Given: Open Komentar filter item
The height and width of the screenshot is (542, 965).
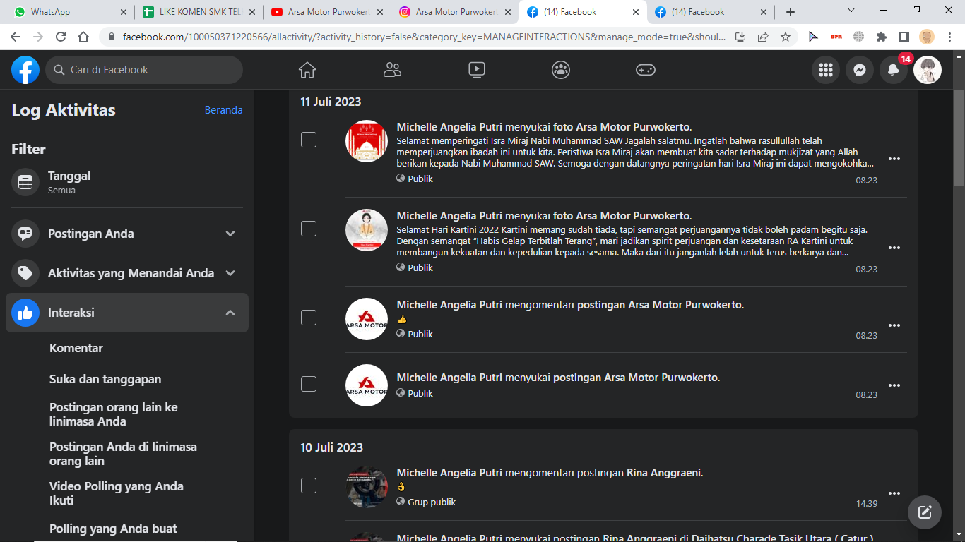Looking at the screenshot, I should pos(76,348).
